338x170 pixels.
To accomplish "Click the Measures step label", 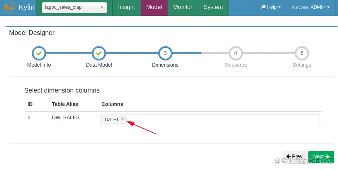I will coord(235,65).
